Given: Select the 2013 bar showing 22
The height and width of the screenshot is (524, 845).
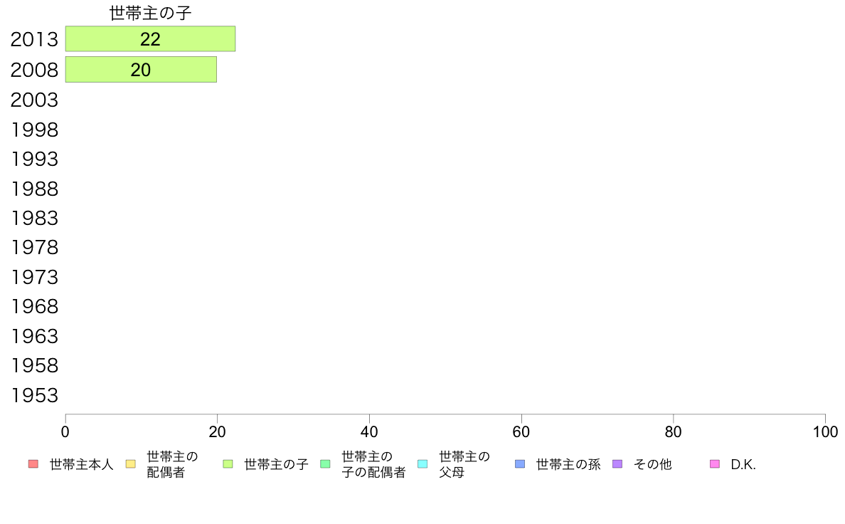Looking at the screenshot, I should [x=150, y=39].
